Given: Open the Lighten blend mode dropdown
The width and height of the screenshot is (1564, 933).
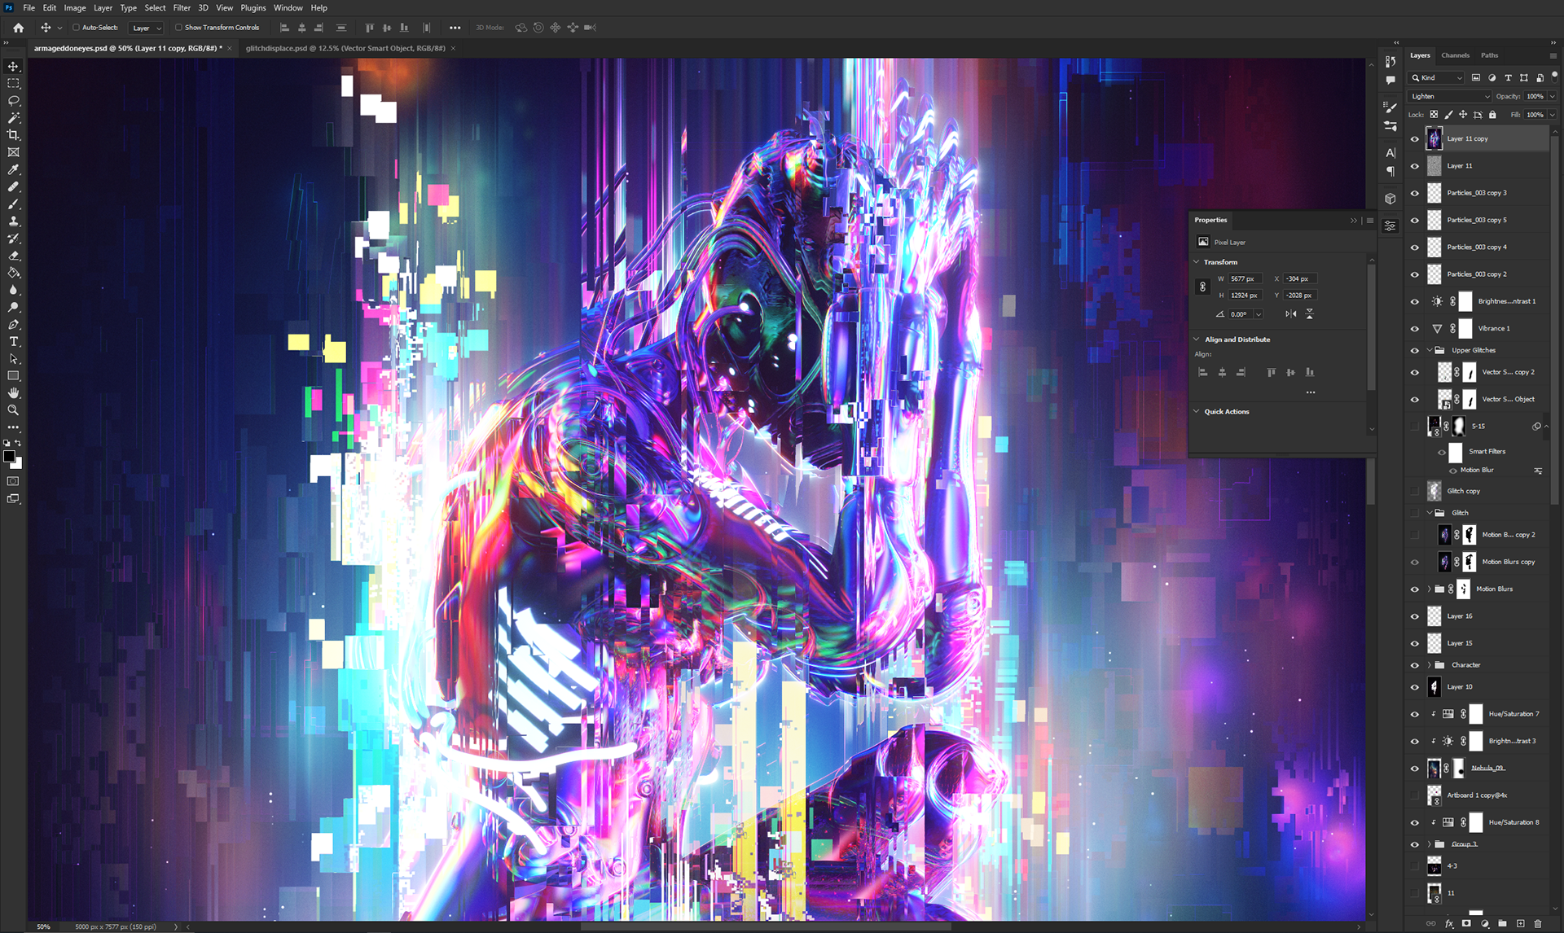Looking at the screenshot, I should [x=1450, y=96].
